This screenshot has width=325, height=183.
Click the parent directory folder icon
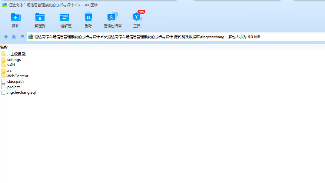click(3, 54)
